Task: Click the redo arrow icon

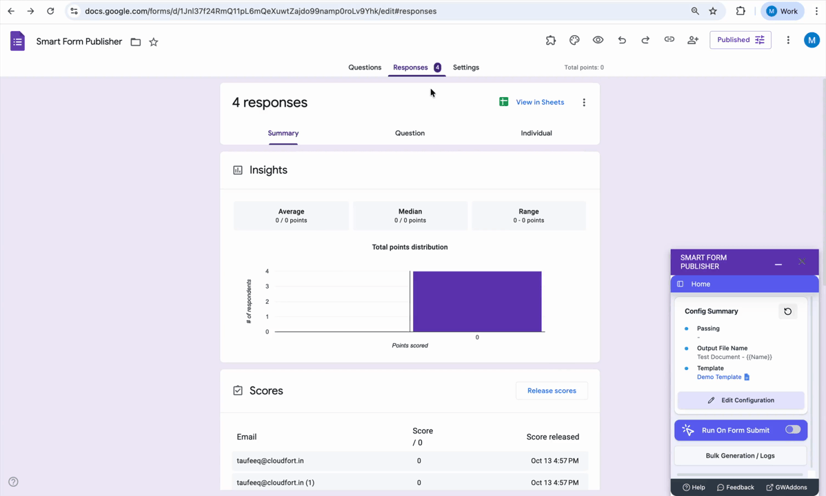Action: tap(645, 40)
